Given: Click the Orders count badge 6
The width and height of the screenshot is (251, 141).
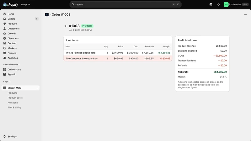Looking at the screenshot, I should 37,19.
